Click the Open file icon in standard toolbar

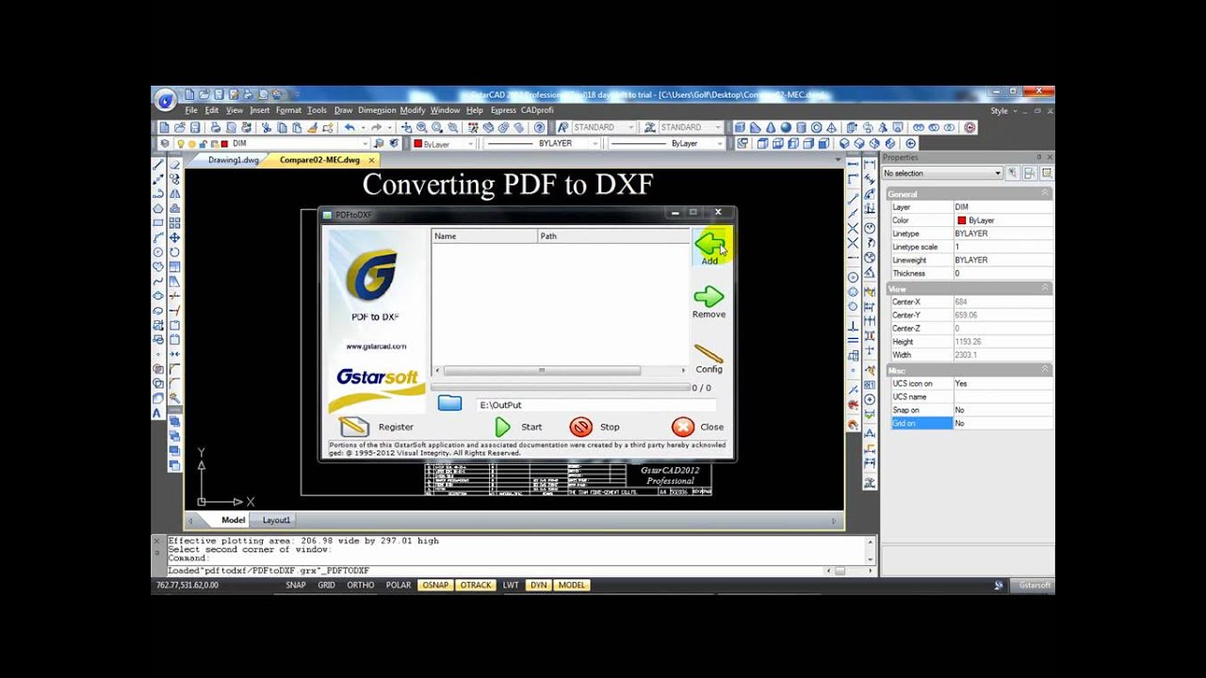coord(180,127)
